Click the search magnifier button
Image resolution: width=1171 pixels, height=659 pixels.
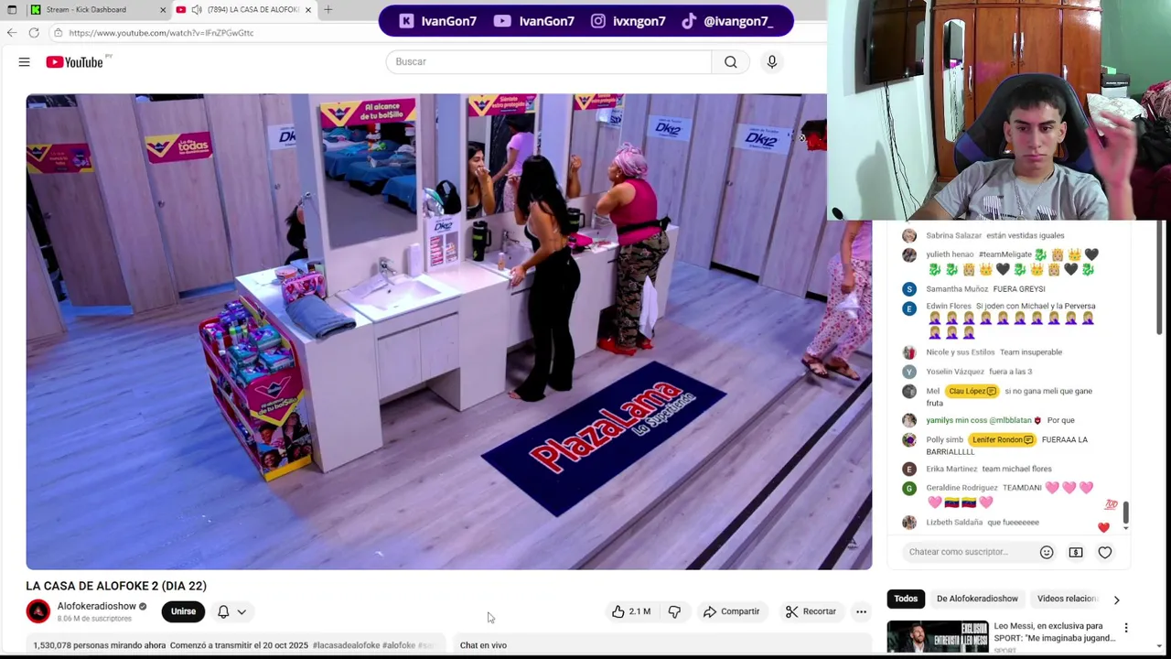(x=730, y=62)
